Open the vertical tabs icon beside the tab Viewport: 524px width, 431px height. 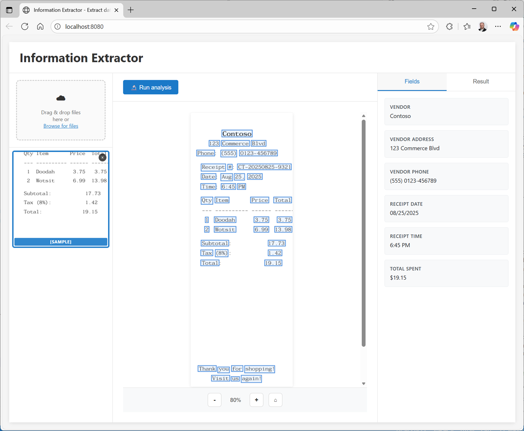point(9,9)
